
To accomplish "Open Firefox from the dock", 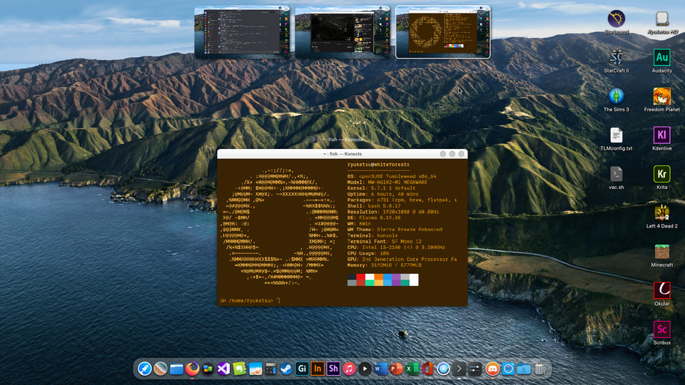I will (193, 369).
